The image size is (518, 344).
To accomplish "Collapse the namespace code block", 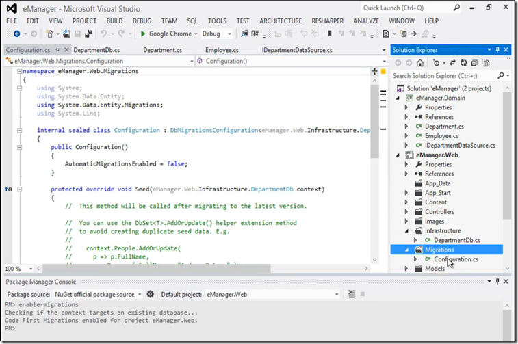I will point(19,71).
